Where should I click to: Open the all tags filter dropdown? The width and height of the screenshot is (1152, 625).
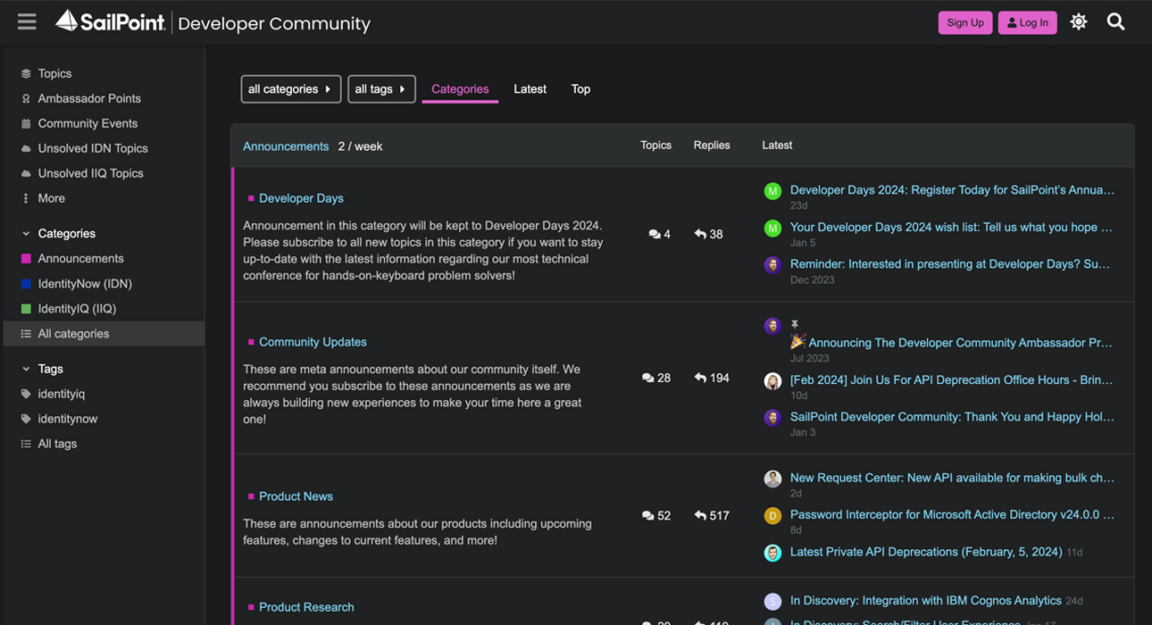pos(381,88)
